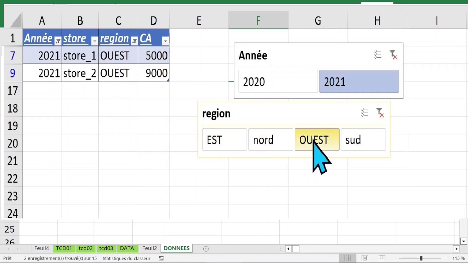This screenshot has height=263, width=468.
Task: Select sud in the region slicer
Action: coord(363,140)
